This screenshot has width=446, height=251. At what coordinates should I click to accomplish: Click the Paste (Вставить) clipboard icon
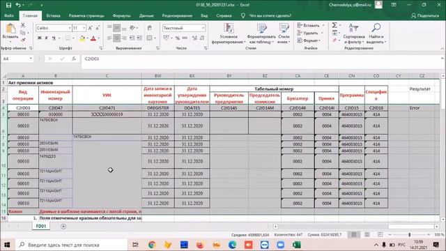(x=10, y=29)
